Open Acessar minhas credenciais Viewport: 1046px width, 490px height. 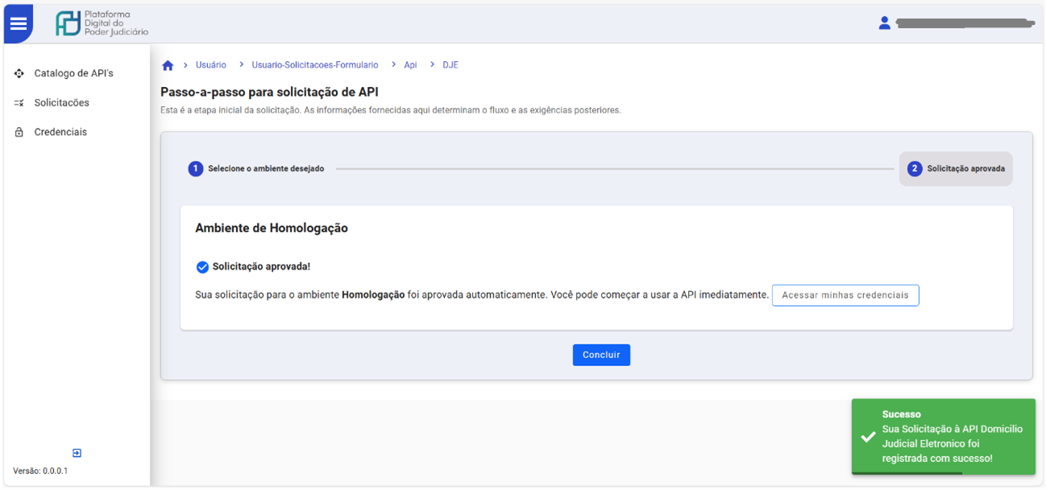[x=845, y=294]
